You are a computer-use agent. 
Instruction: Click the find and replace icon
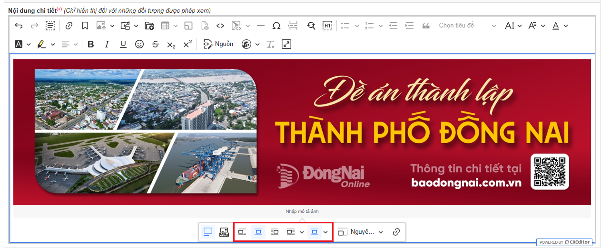point(311,26)
